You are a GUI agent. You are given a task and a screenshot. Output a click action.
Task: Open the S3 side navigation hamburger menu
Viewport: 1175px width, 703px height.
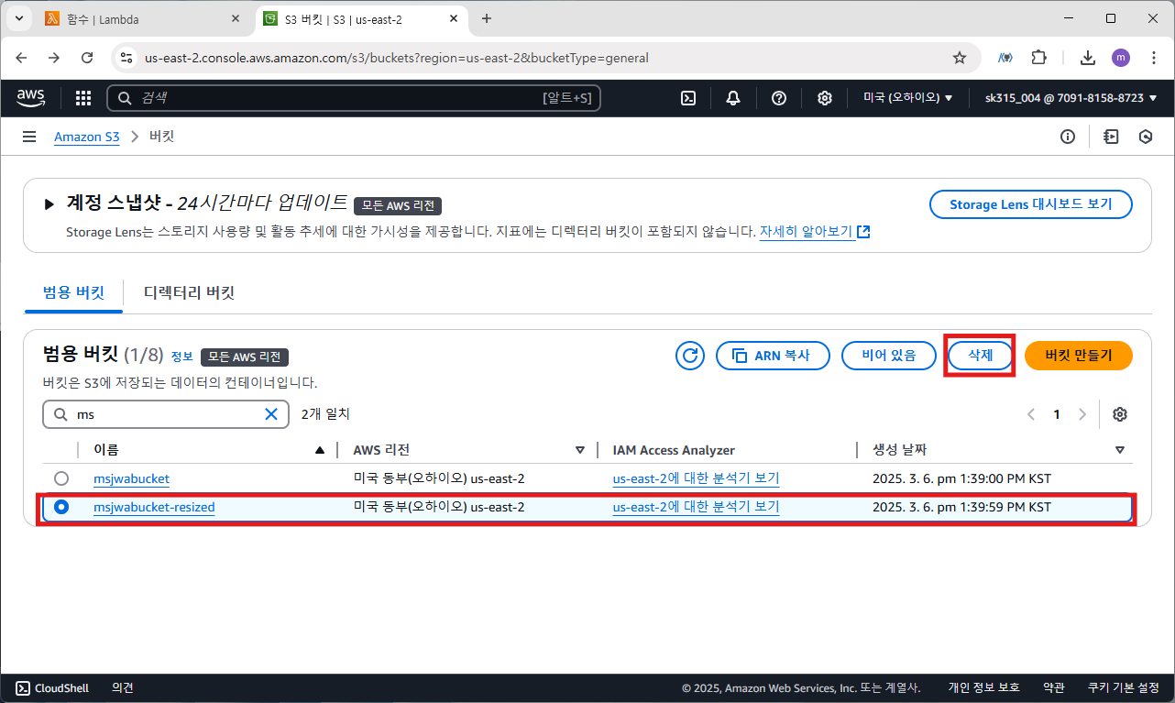tap(29, 137)
